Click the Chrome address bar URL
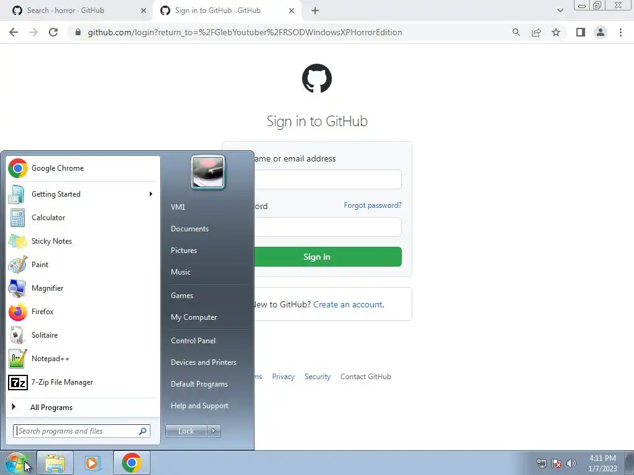 pyautogui.click(x=245, y=32)
